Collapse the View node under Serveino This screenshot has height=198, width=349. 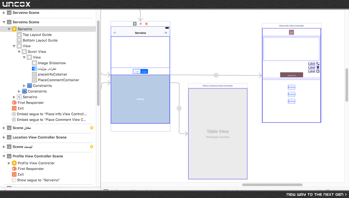14,46
